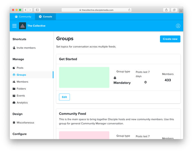Open Members in the sidebar

tap(31, 82)
